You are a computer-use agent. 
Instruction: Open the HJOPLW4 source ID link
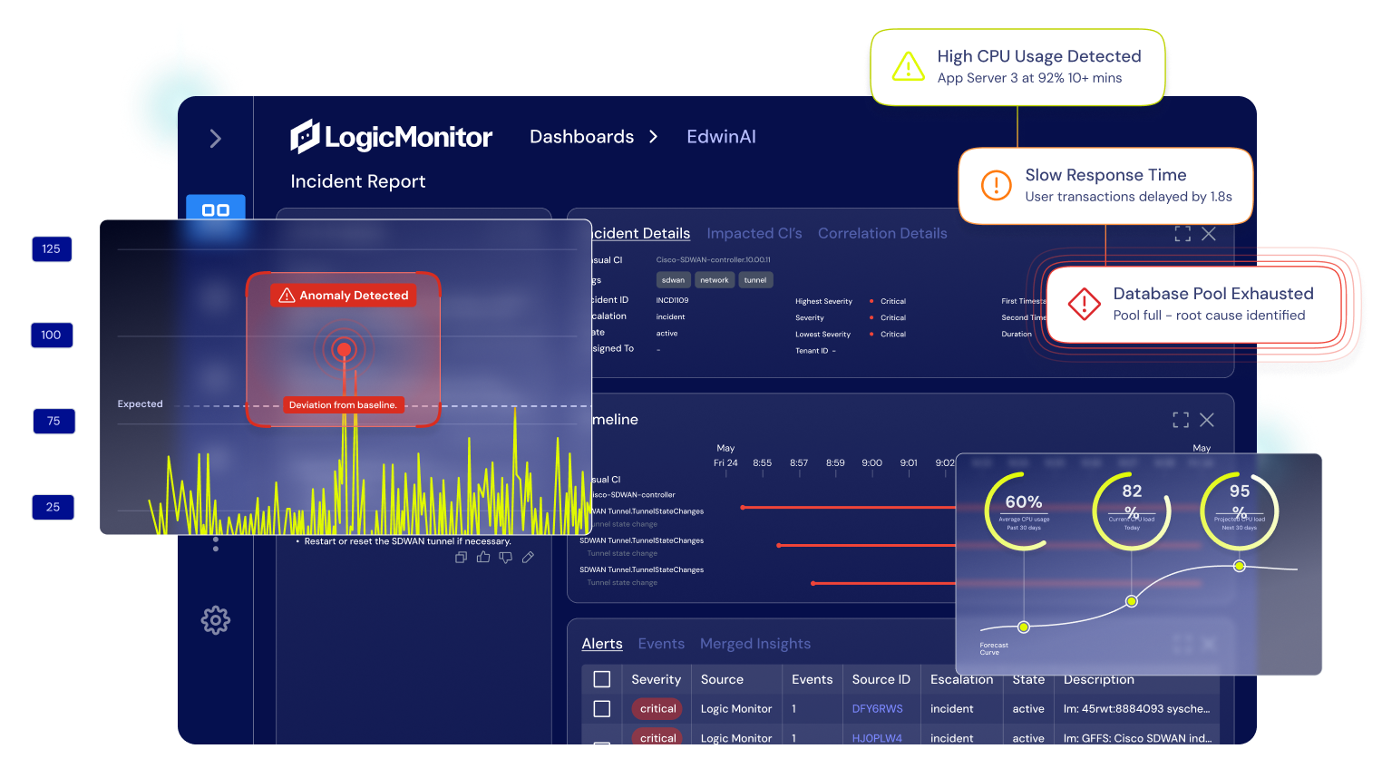coord(876,738)
